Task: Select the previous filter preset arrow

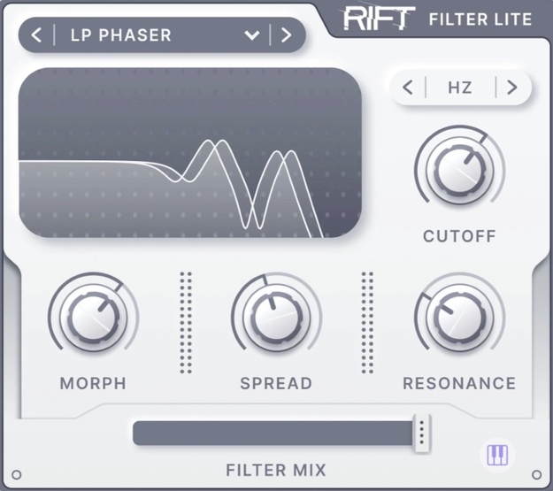Action: point(36,35)
